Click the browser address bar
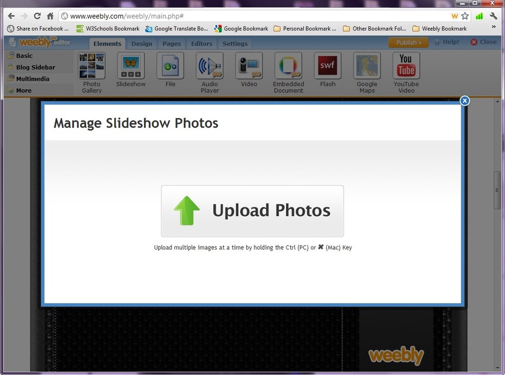 258,16
